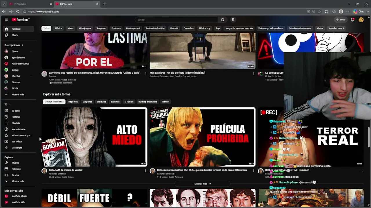Screen dimensions: 371x208
Task: Open Bizarrap subscription channel
Action: (19, 82)
